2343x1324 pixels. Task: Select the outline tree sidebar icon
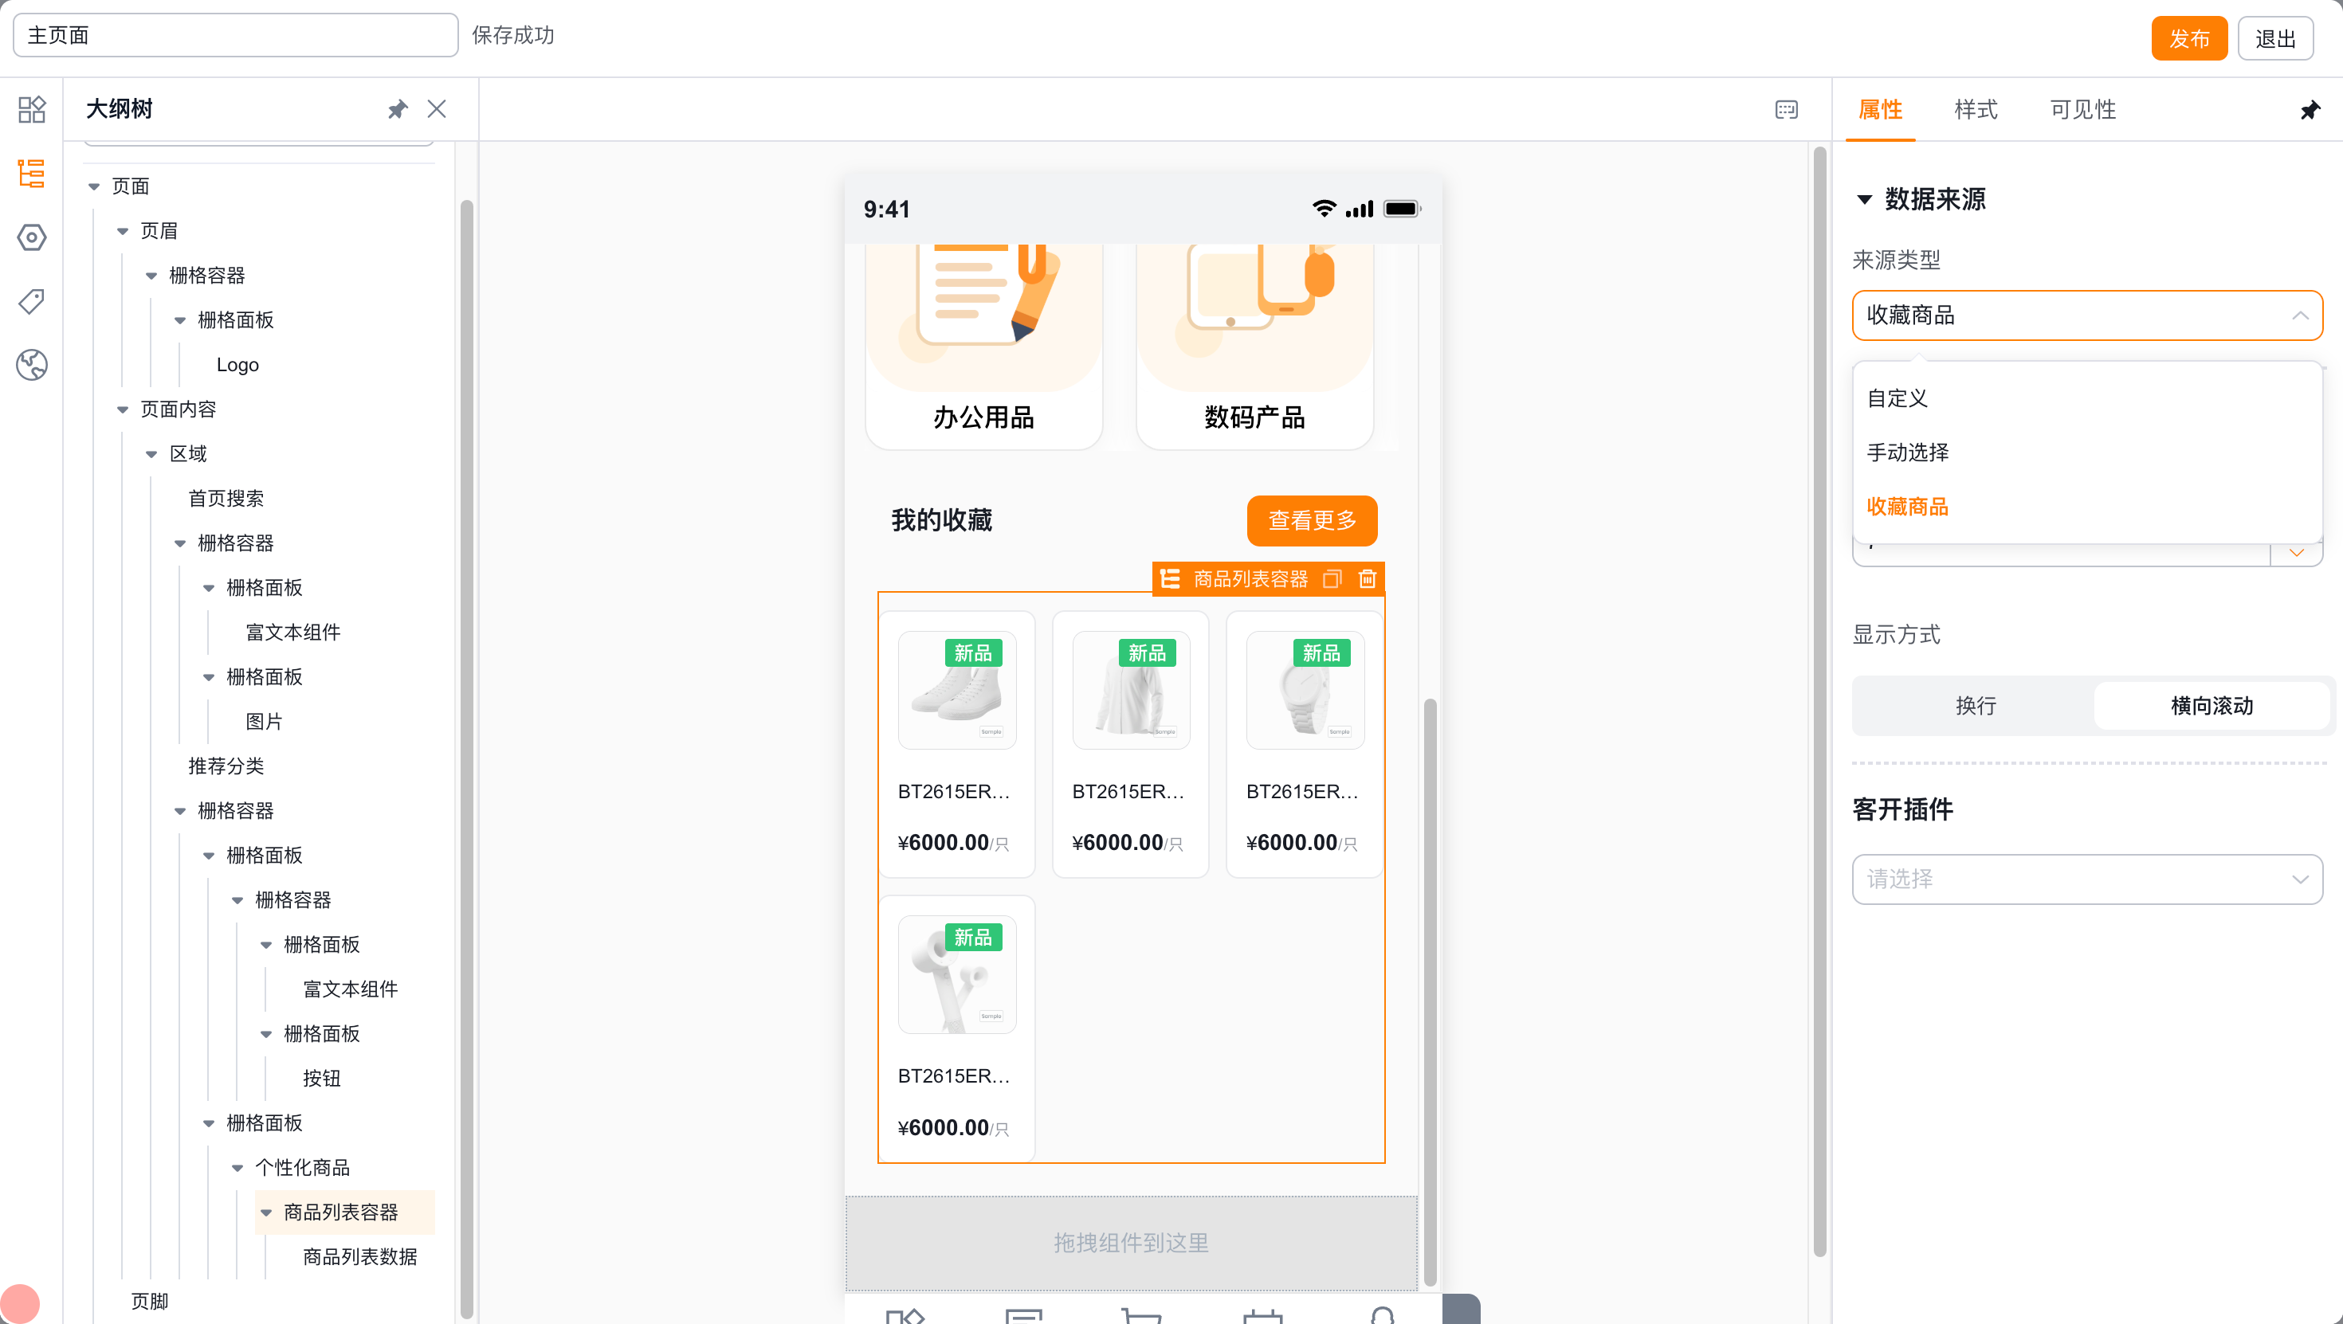(x=32, y=174)
